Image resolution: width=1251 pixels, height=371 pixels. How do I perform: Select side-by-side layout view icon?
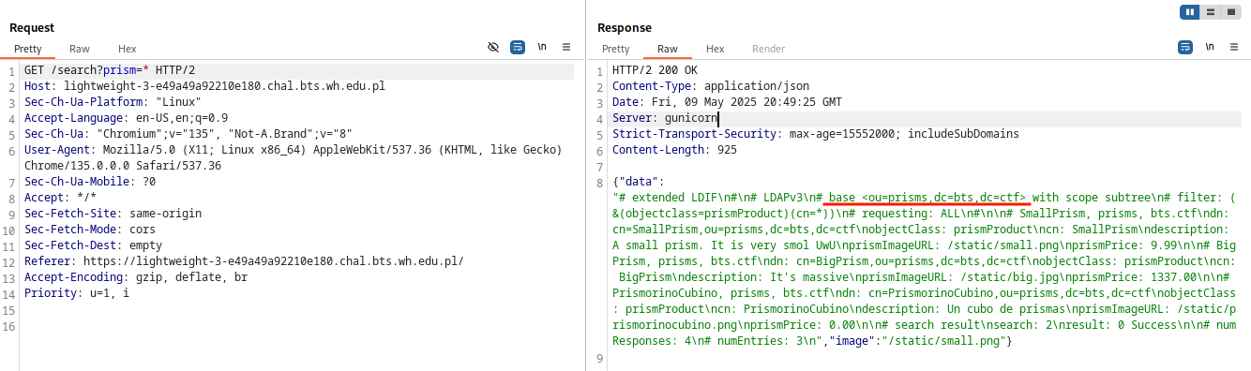(x=1191, y=11)
